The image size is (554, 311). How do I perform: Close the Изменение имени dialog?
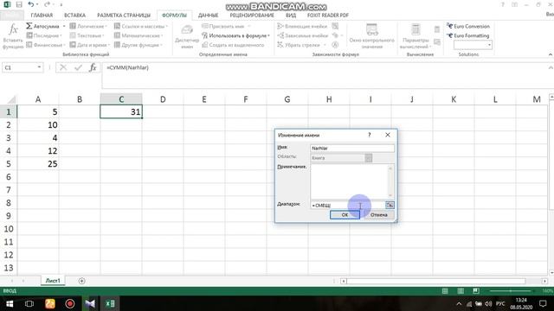point(388,135)
